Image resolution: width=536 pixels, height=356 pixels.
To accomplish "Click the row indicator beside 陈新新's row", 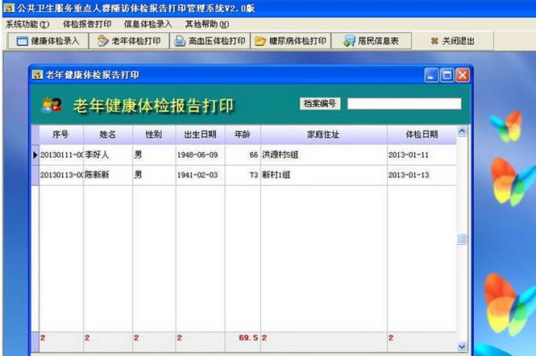I will pos(35,175).
